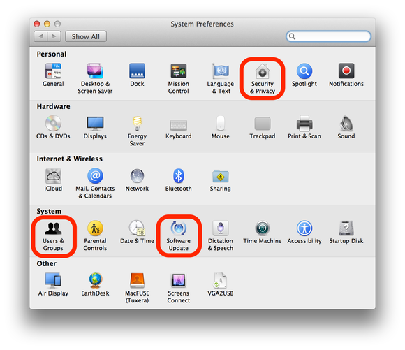Go back with the left arrow button
This screenshot has width=405, height=350.
40,36
